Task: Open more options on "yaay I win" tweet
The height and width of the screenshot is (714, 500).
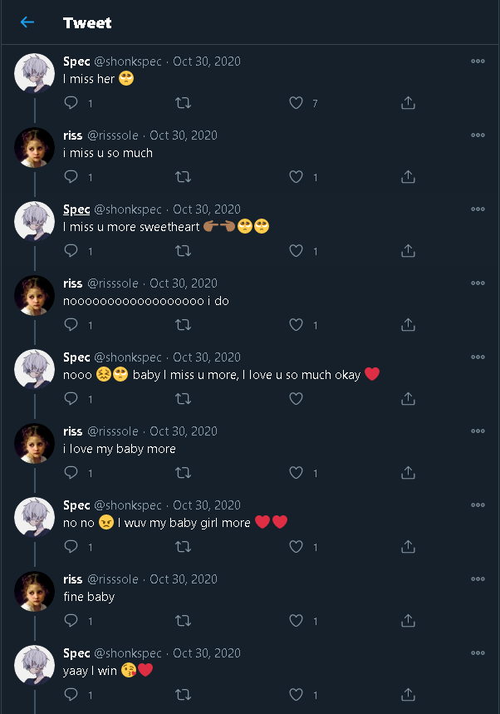Action: click(x=478, y=652)
